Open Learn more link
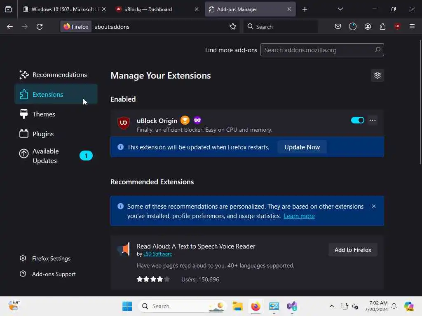The width and height of the screenshot is (422, 316). [299, 216]
